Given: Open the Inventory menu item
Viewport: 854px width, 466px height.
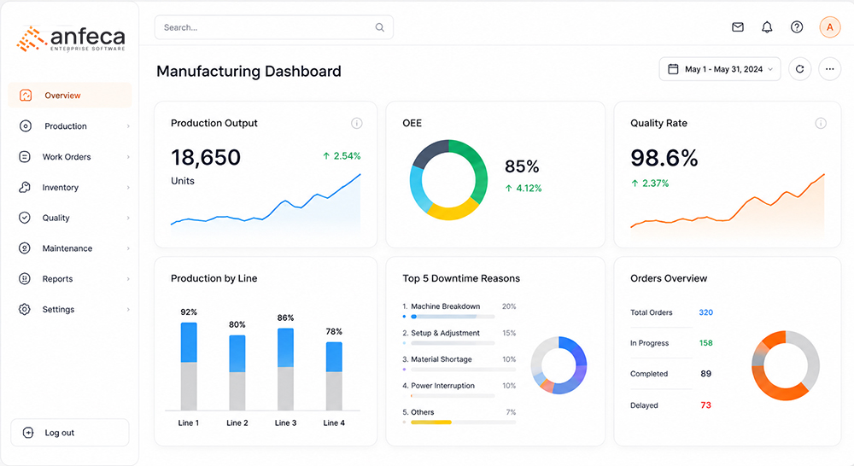Looking at the screenshot, I should click(x=70, y=187).
